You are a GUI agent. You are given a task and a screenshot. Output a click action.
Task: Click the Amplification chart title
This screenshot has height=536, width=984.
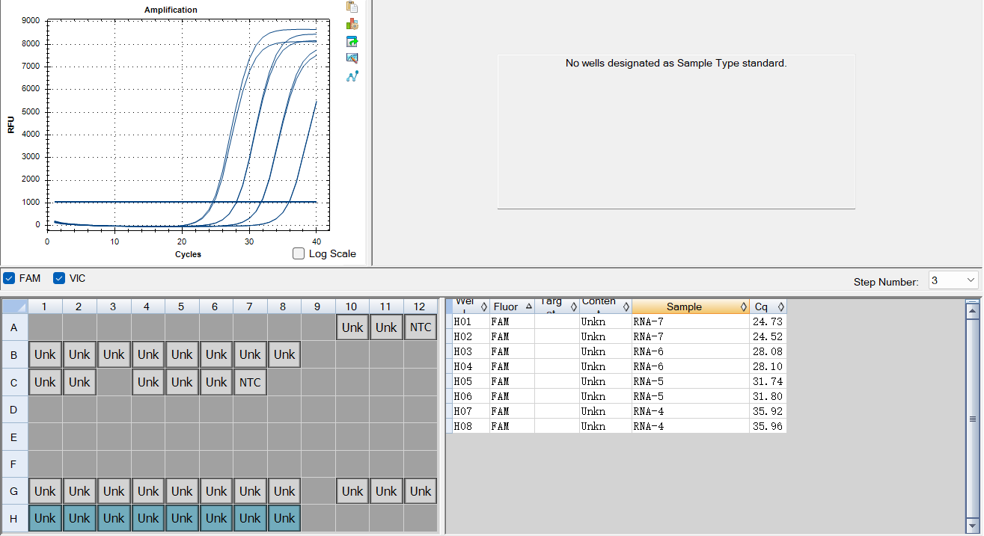171,10
